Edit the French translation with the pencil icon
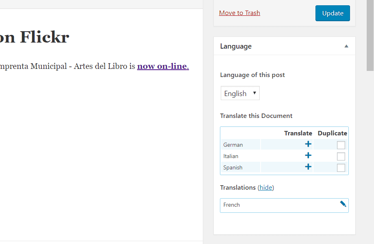374x244 pixels. tap(343, 204)
